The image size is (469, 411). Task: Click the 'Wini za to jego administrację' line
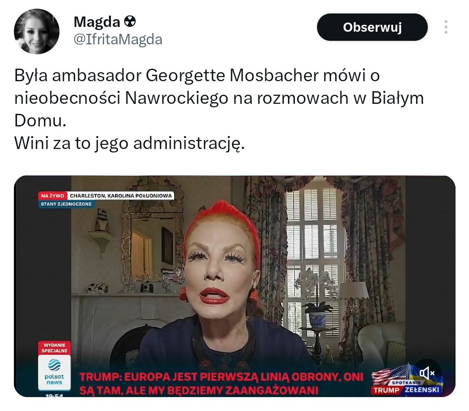pos(129,143)
